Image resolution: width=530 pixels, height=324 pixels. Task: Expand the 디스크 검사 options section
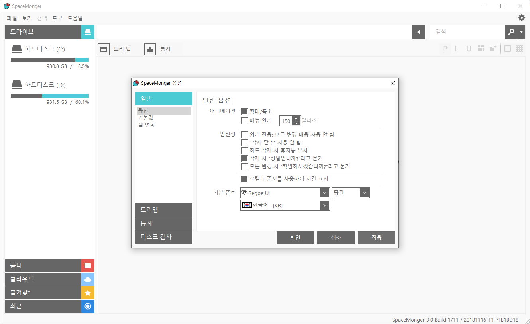[164, 237]
